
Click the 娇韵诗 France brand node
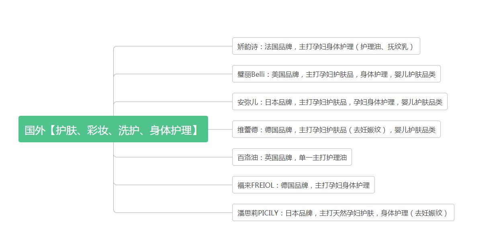click(326, 46)
